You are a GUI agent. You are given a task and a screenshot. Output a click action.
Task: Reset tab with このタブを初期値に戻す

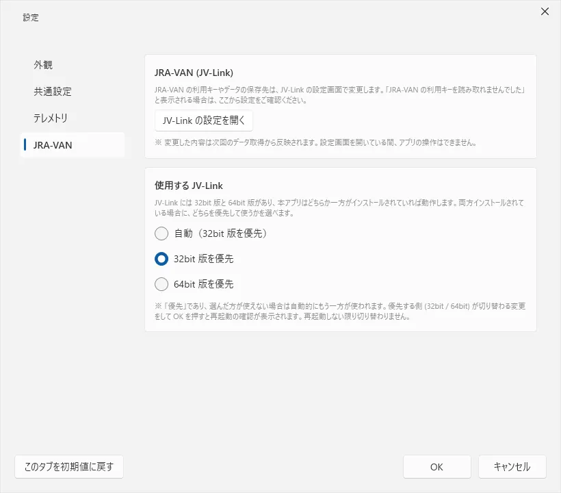pos(69,466)
